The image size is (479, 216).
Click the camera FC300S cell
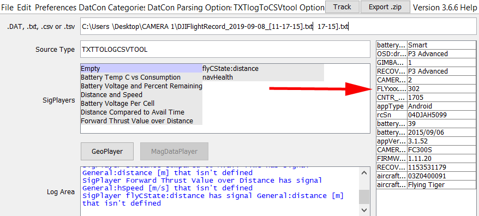442,150
